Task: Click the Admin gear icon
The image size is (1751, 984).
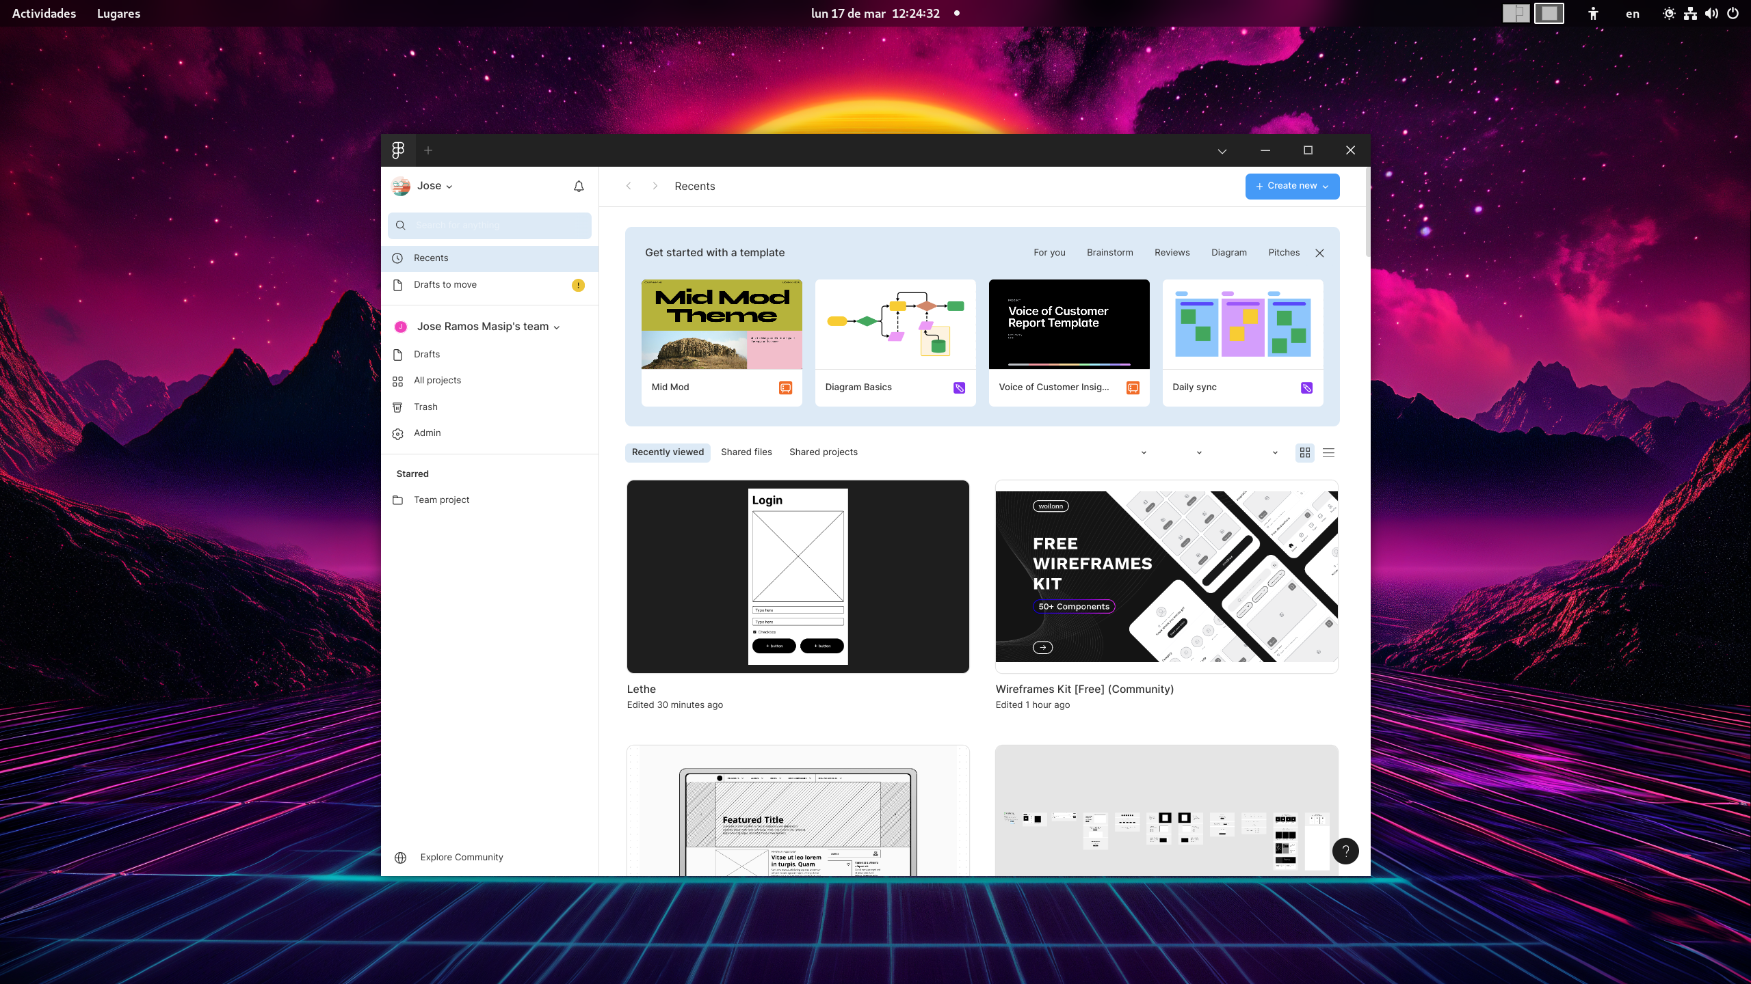Action: 397,434
